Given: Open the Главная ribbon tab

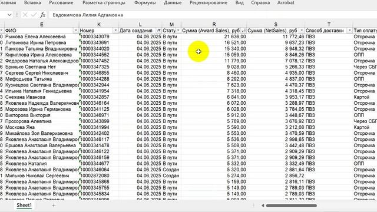Looking at the screenshot, I should 8,3.
